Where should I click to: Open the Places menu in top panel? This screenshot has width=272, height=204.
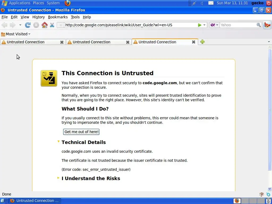(x=38, y=3)
